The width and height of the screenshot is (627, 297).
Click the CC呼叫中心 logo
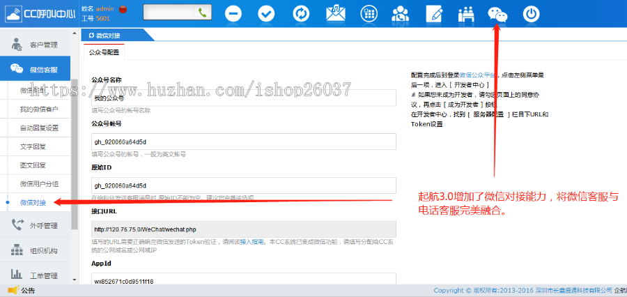40,15
